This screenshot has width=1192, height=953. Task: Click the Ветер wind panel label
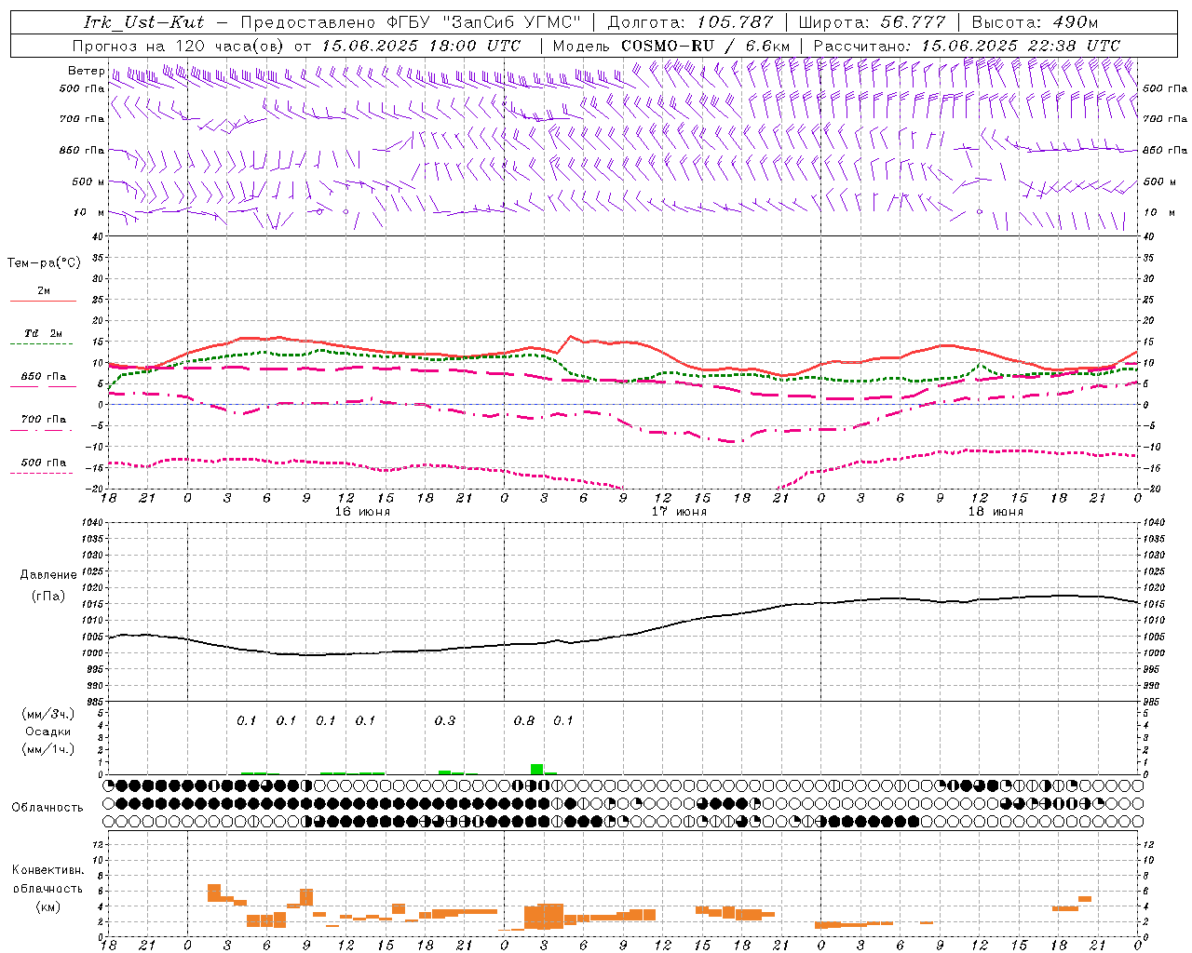[86, 71]
